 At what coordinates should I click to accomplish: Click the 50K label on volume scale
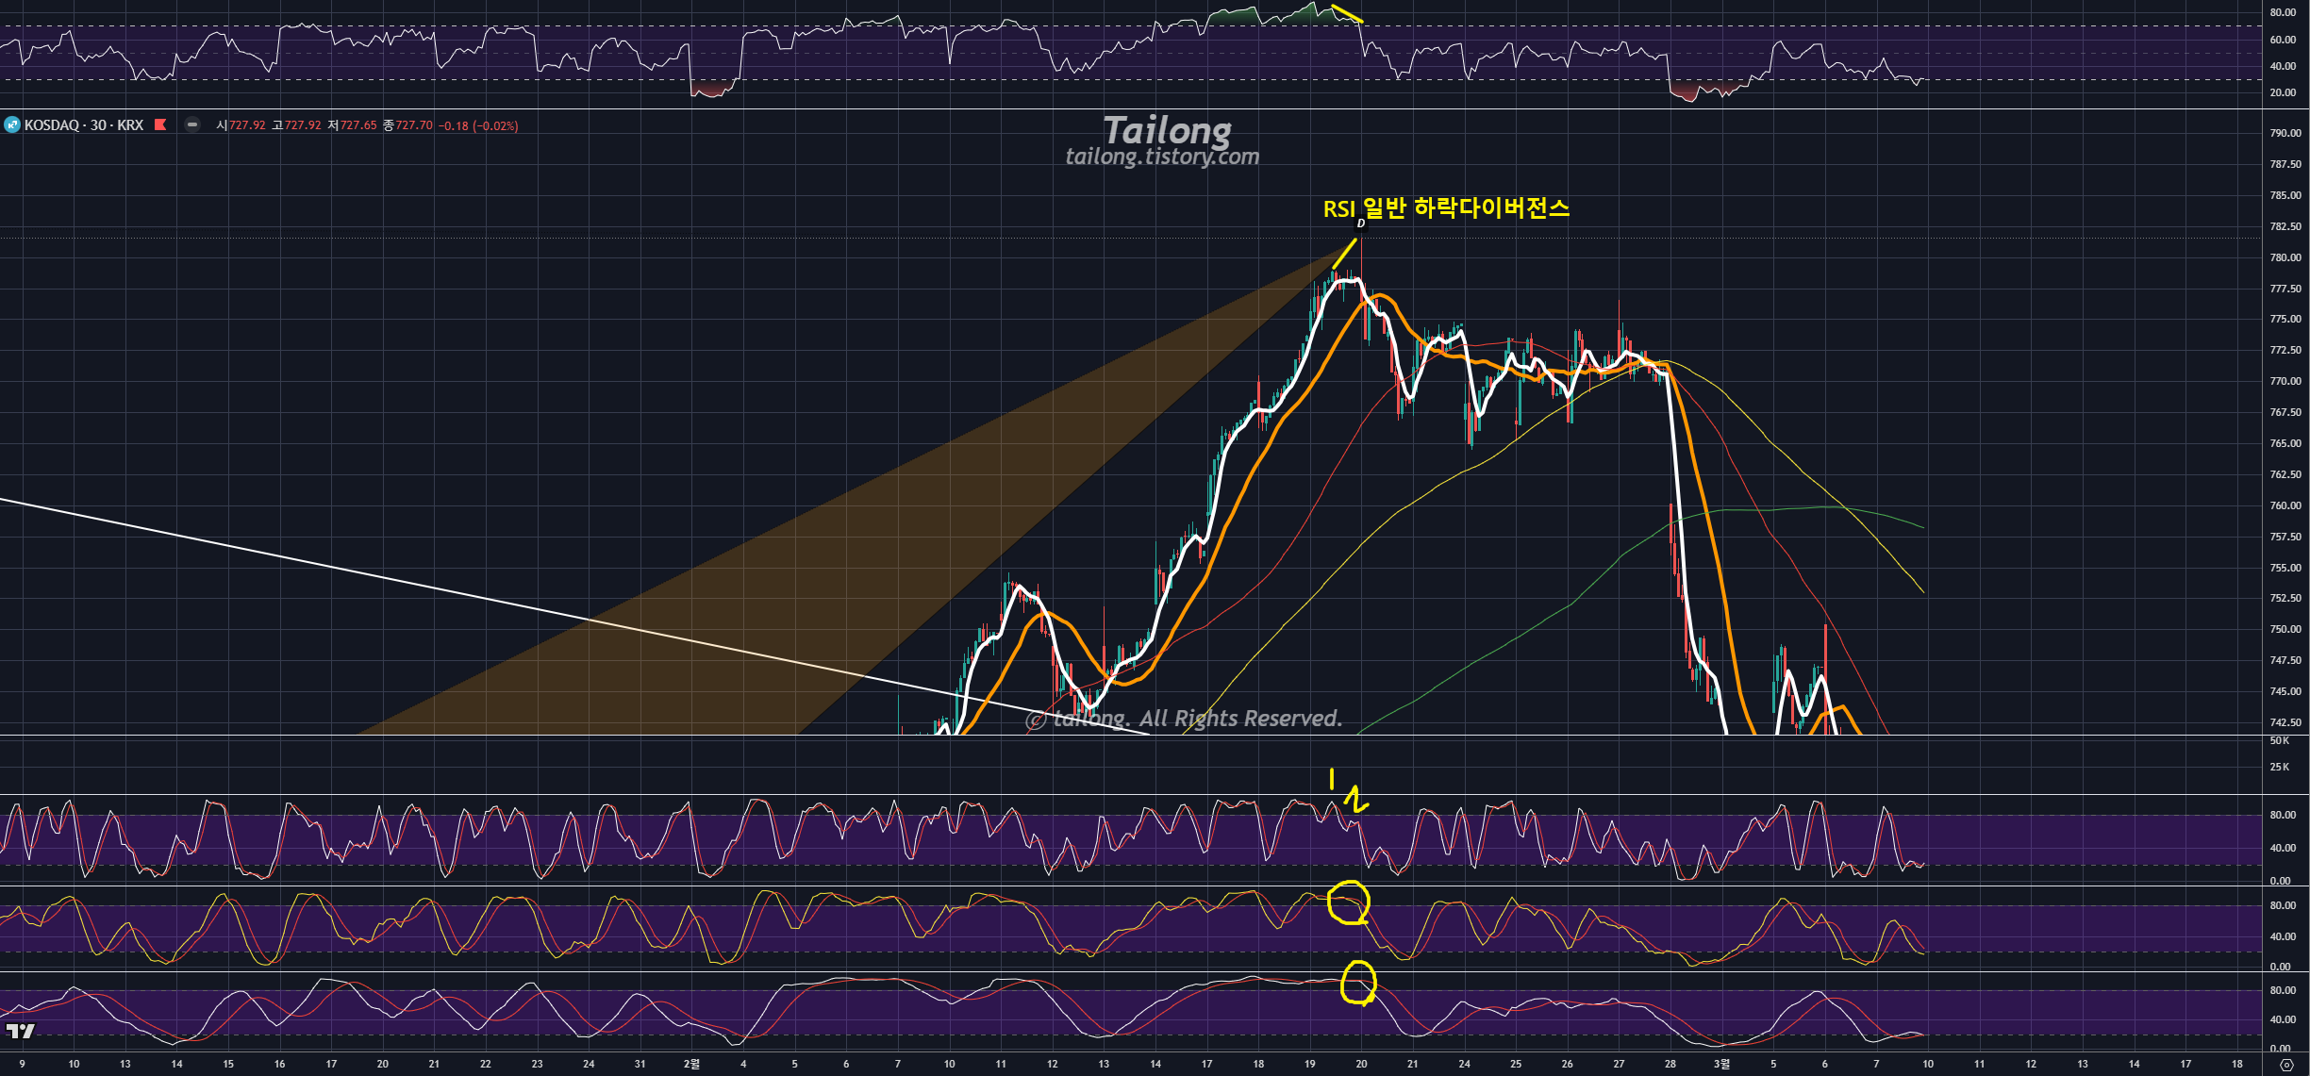coord(2280,741)
